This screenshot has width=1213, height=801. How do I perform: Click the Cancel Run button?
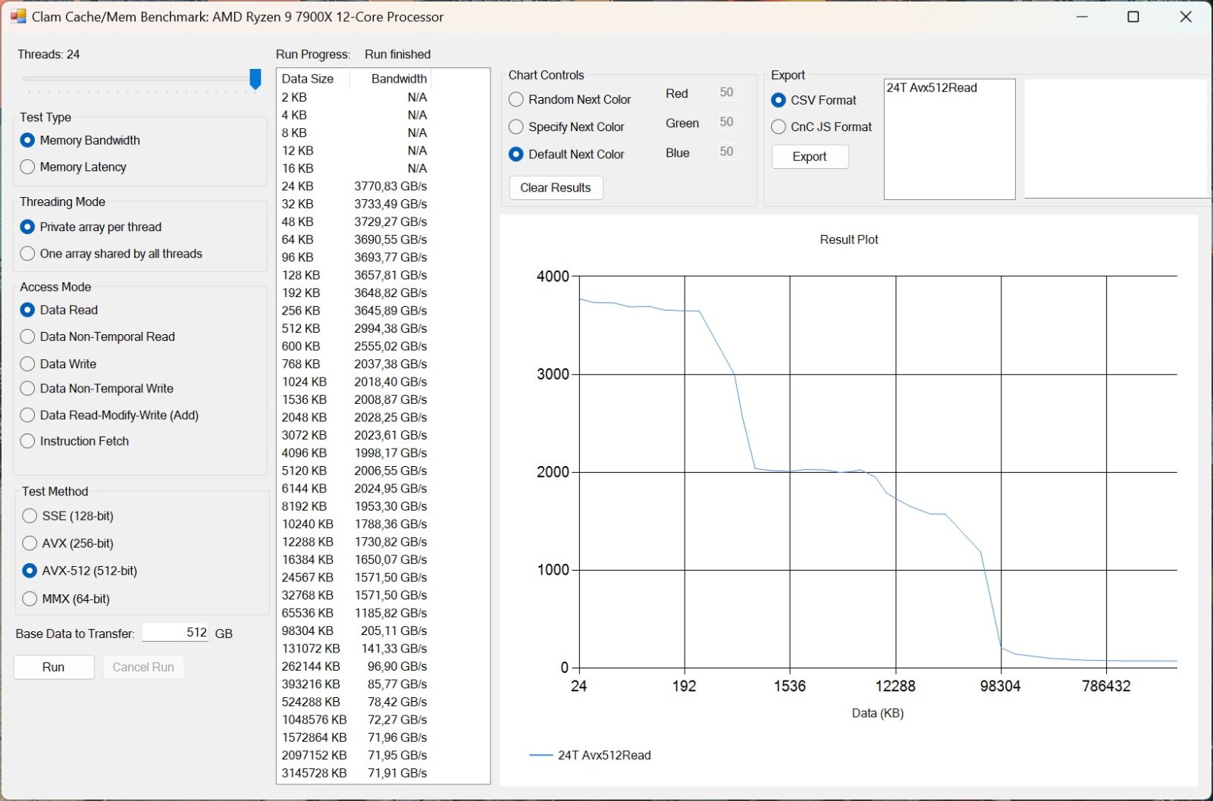click(x=143, y=667)
